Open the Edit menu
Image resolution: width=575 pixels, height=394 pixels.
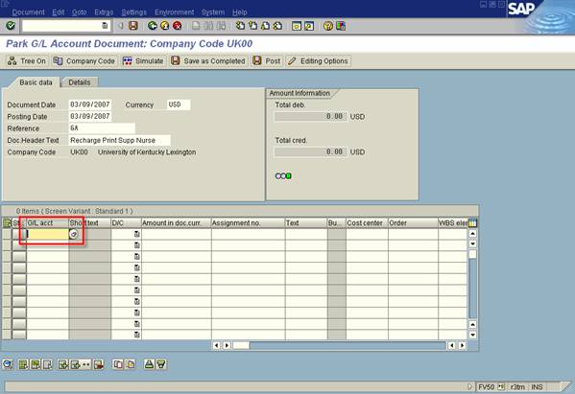(58, 12)
